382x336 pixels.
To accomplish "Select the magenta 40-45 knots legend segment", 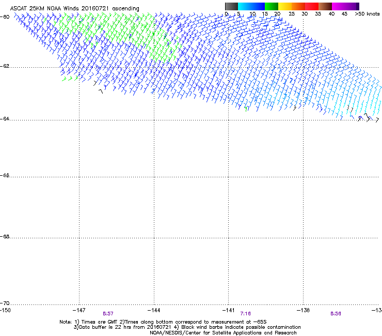I will click(x=339, y=6).
